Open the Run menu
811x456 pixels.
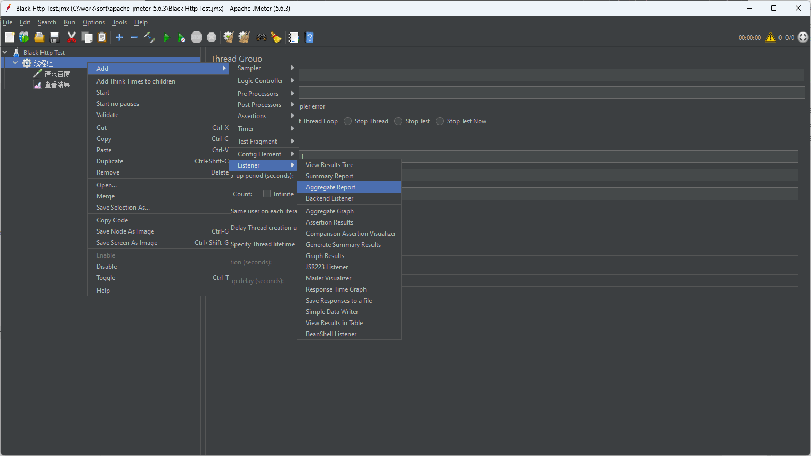coord(69,22)
